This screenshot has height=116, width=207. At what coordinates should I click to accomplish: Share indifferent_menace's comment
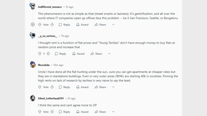(x=100, y=24)
